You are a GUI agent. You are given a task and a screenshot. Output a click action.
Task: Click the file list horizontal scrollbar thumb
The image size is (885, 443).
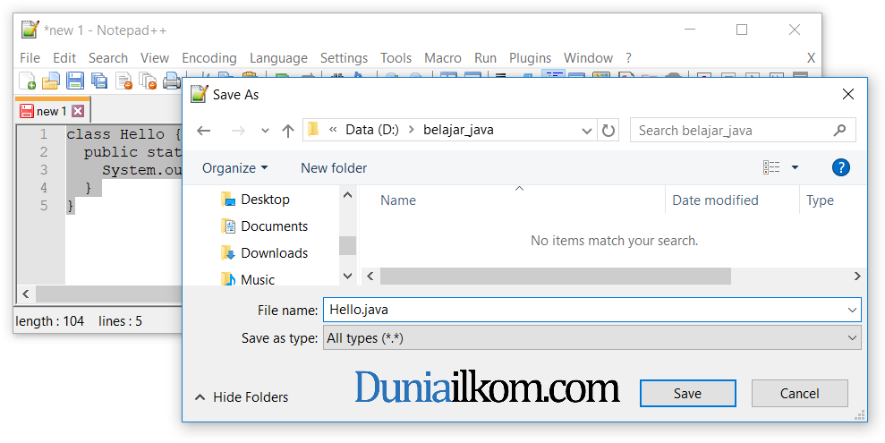tap(556, 276)
